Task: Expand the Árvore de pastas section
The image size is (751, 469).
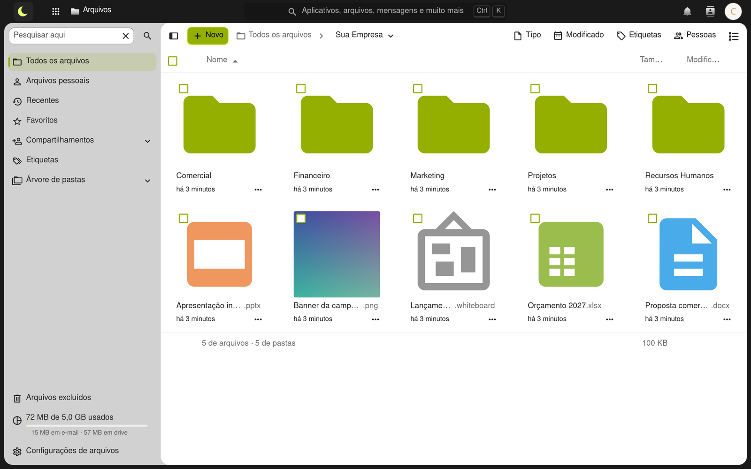Action: pyautogui.click(x=147, y=181)
